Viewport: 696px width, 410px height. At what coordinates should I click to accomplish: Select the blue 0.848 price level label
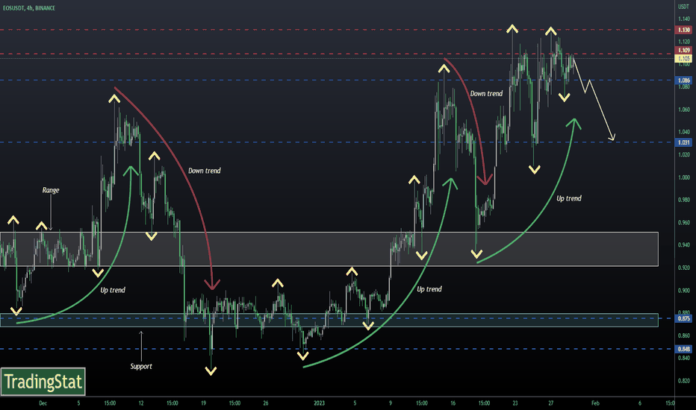pos(683,349)
